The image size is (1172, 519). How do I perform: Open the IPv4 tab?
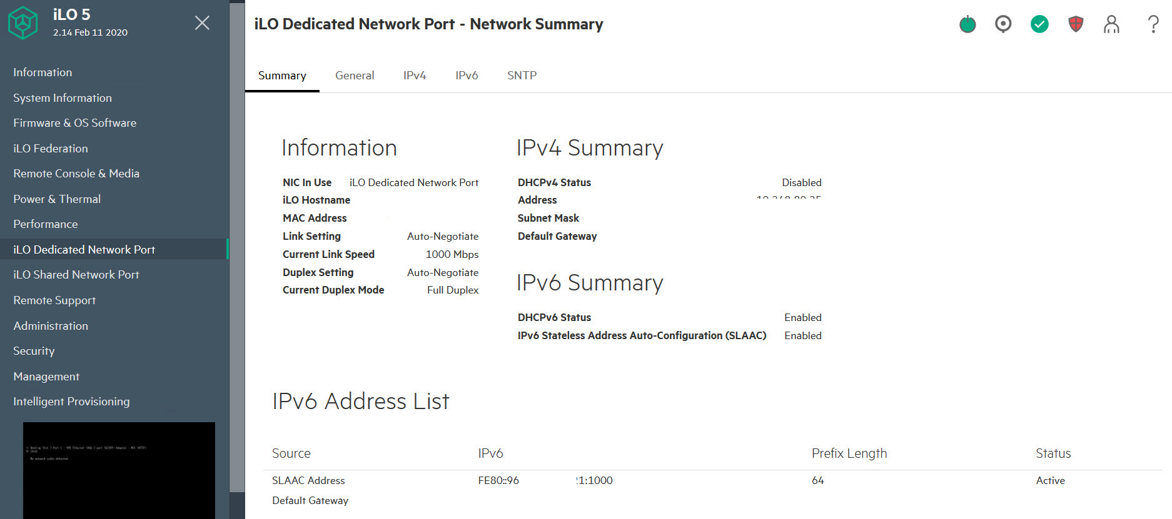(x=415, y=76)
